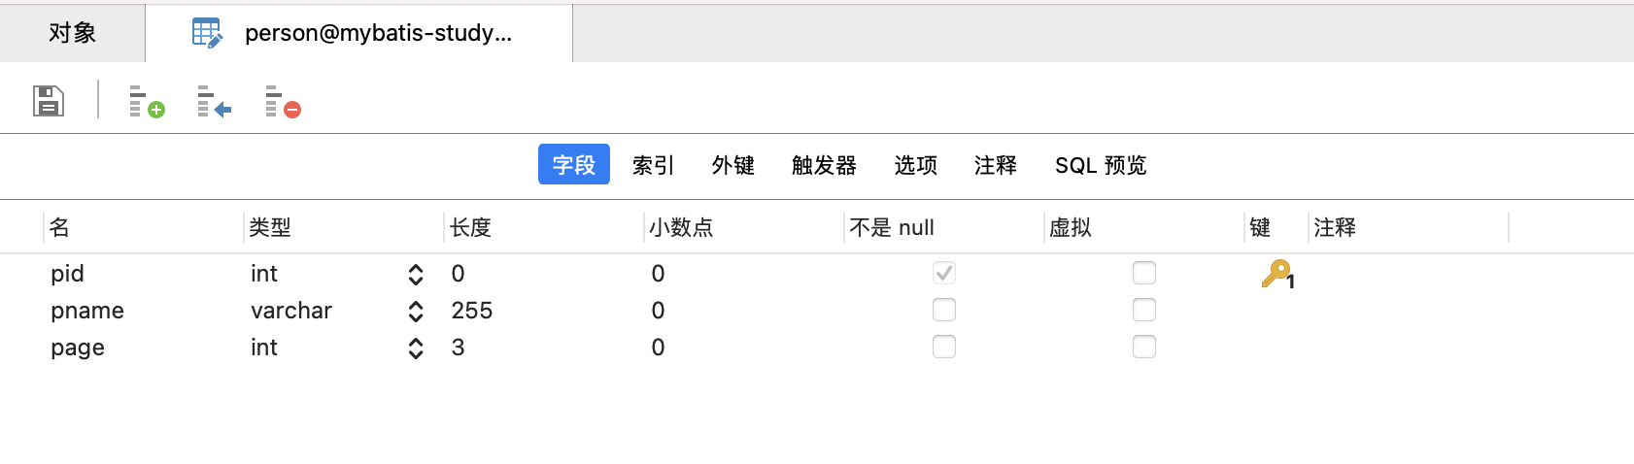Viewport: 1634px width, 464px height.
Task: Click the add field icon
Action: (147, 101)
